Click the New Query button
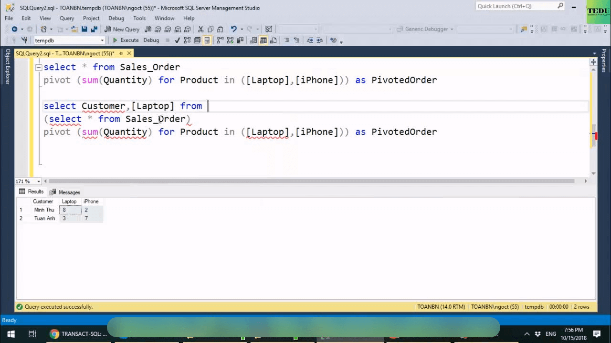The image size is (611, 343). tap(122, 29)
